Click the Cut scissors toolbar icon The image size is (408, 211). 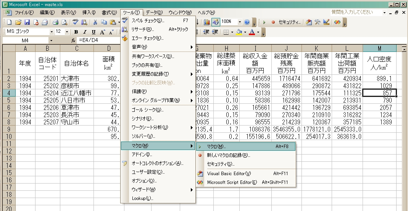[x=95, y=23]
